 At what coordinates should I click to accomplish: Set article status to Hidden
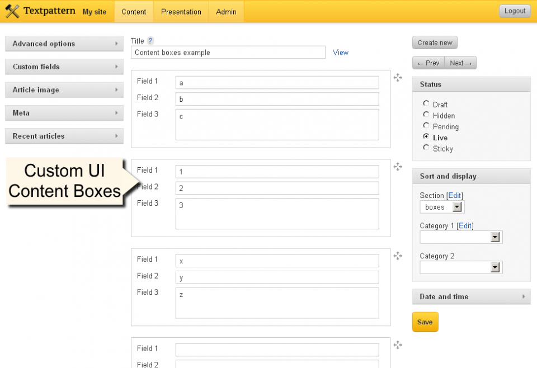tap(426, 115)
